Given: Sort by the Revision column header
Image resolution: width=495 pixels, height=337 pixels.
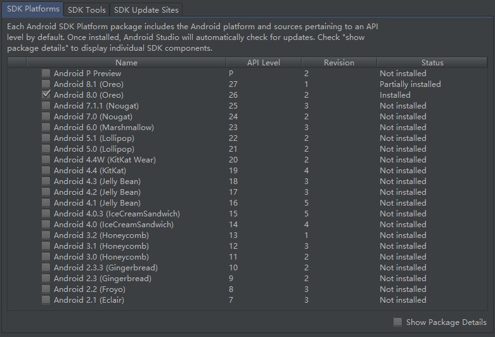Looking at the screenshot, I should [339, 63].
